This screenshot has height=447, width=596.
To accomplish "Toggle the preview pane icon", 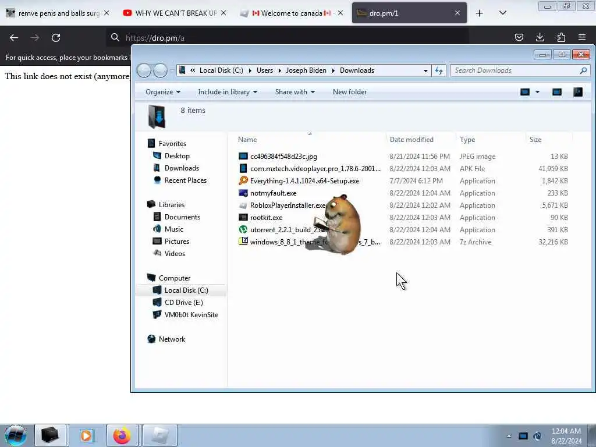I will 557,92.
